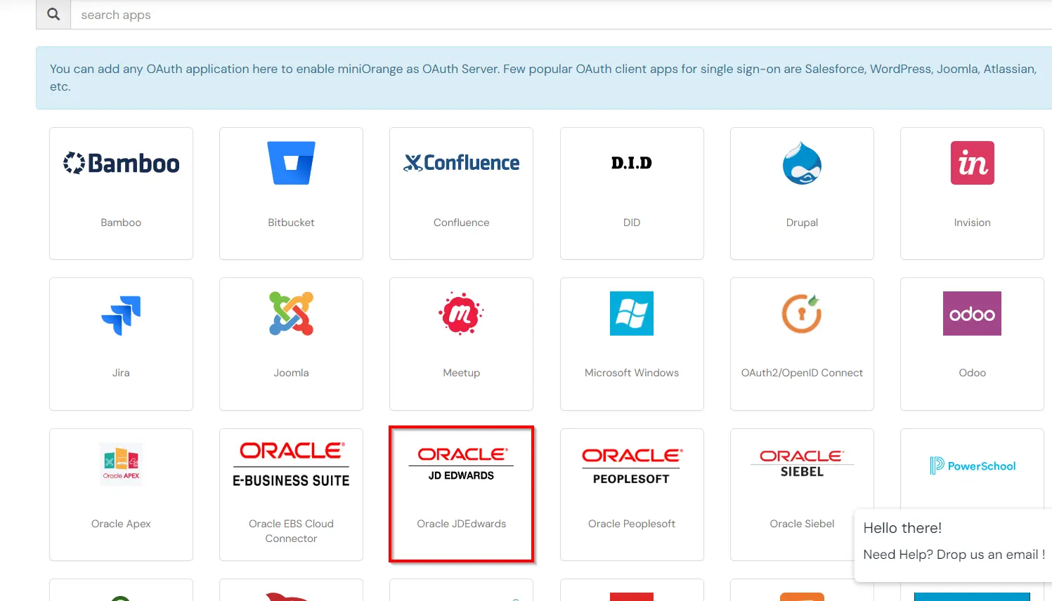1052x601 pixels.
Task: Pick the Oracle Siebel application
Action: pos(802,484)
